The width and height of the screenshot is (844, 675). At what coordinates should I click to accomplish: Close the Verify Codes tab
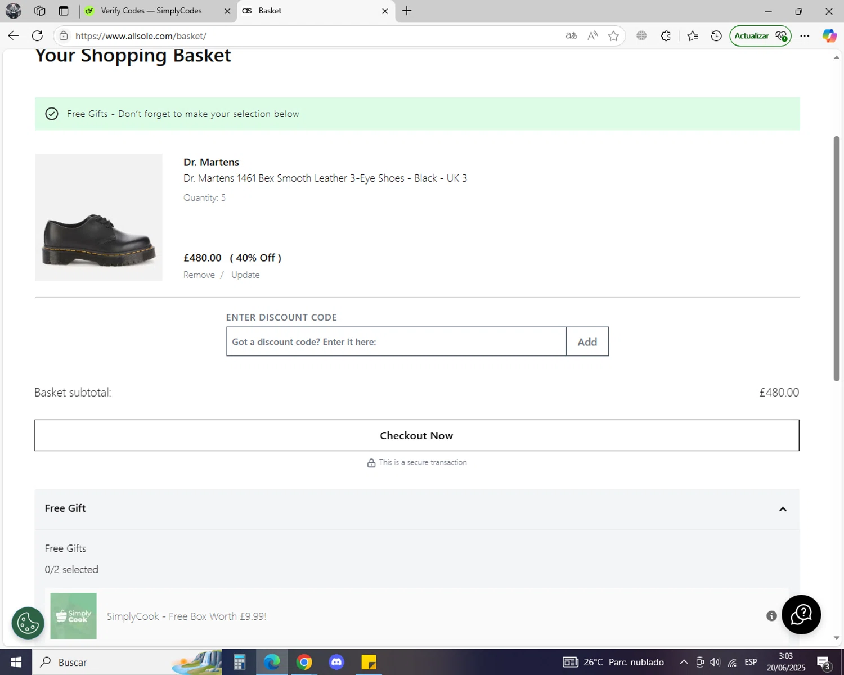click(x=227, y=11)
